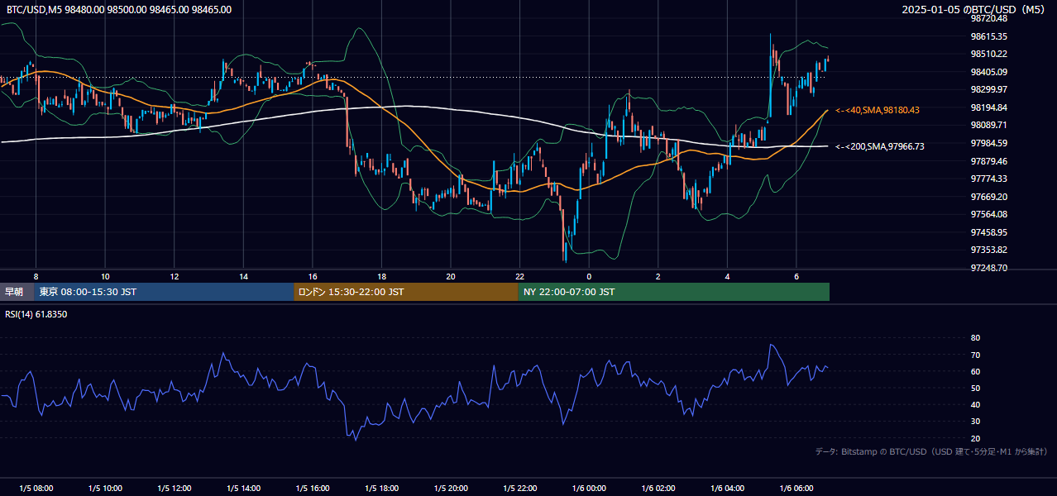Select the 200 SMA label reading 97966.73

coord(880,146)
